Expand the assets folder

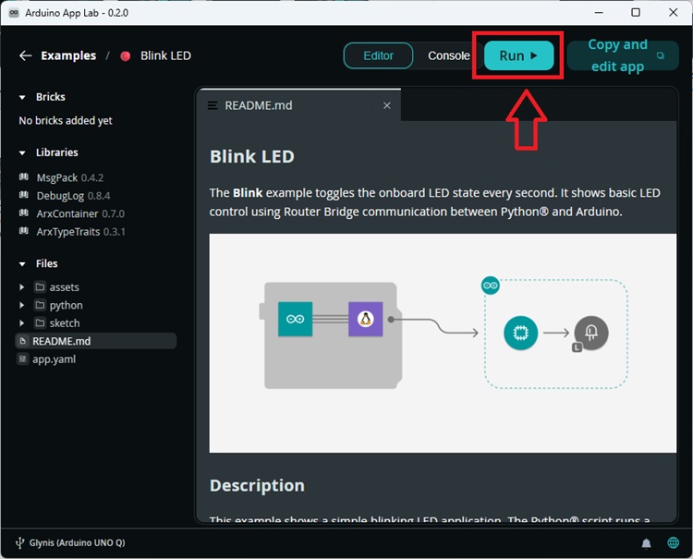tap(22, 287)
